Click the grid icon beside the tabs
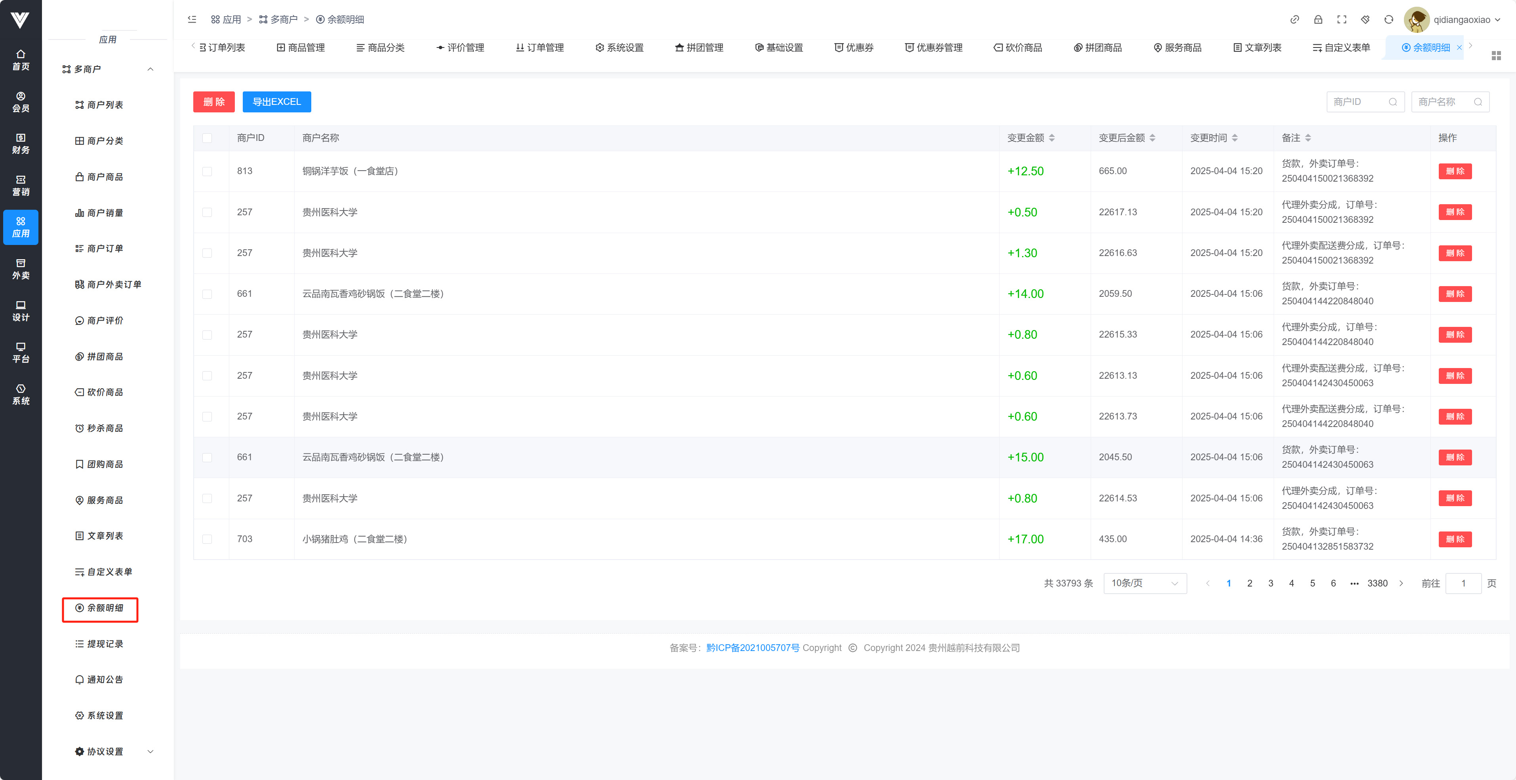 point(1496,55)
